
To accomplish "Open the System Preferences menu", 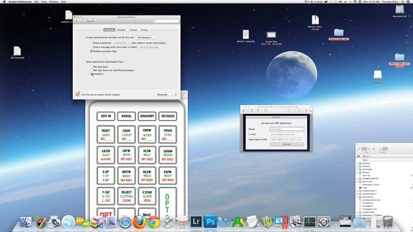I will point(20,1).
